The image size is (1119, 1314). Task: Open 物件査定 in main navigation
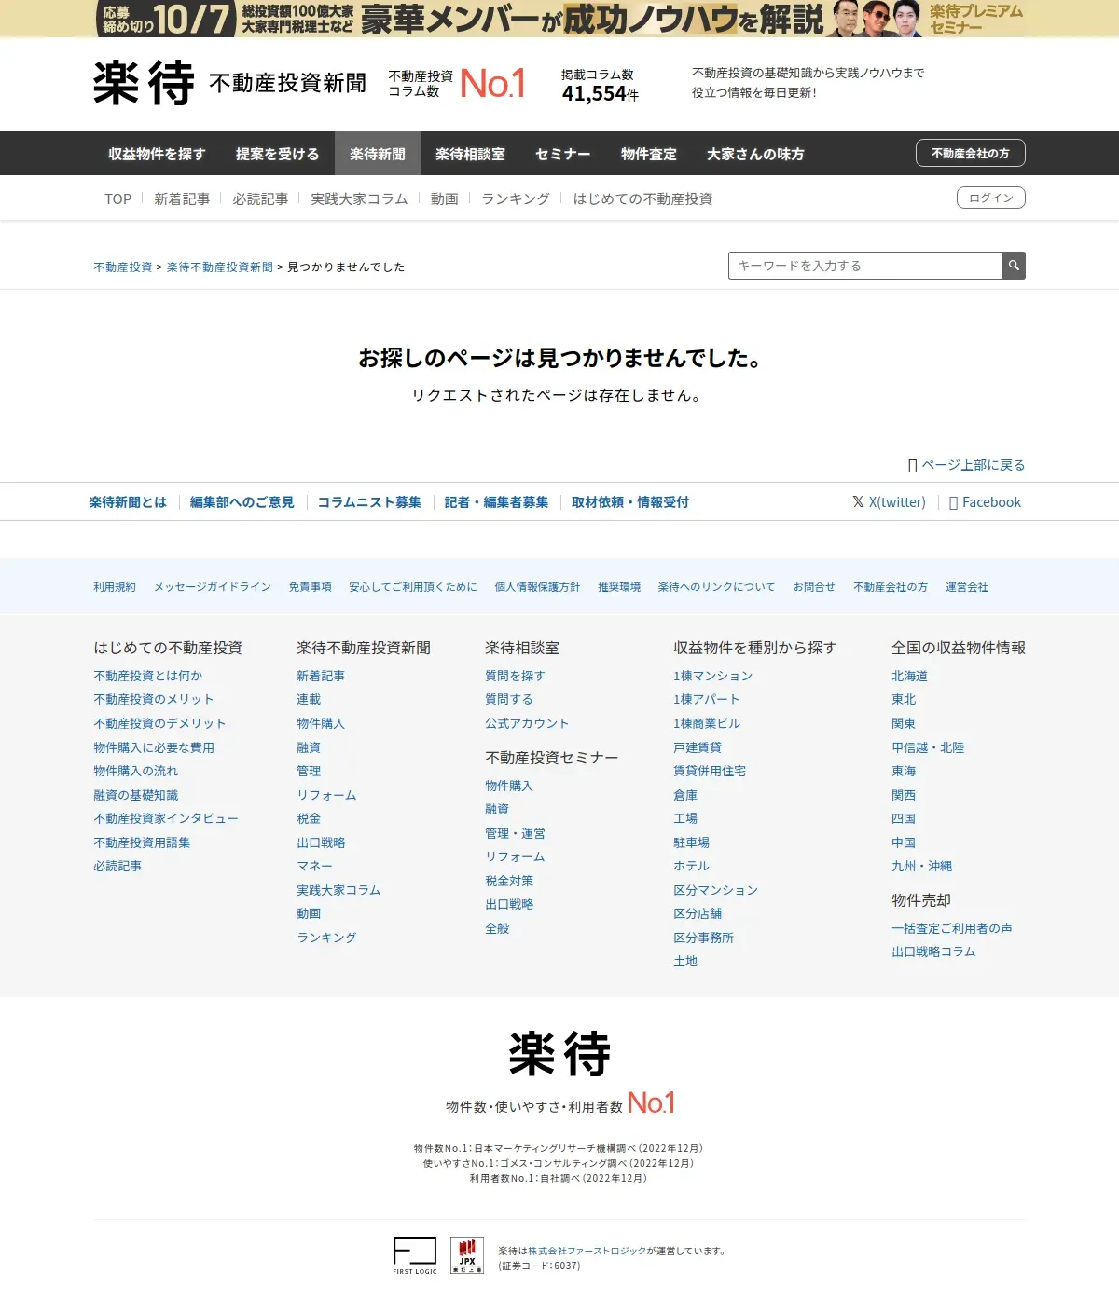[649, 154]
